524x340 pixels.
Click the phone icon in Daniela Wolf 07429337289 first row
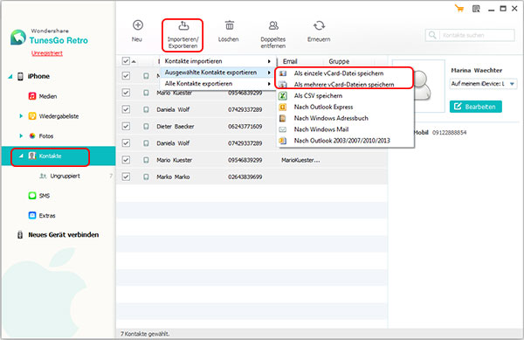pyautogui.click(x=146, y=109)
